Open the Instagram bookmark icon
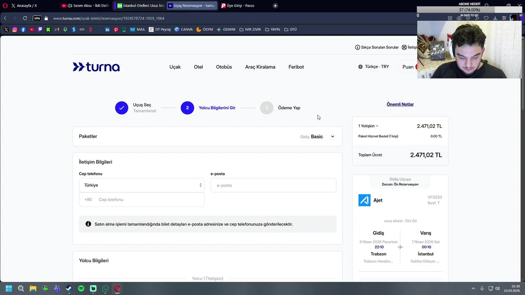Image resolution: width=525 pixels, height=295 pixels. click(x=15, y=29)
